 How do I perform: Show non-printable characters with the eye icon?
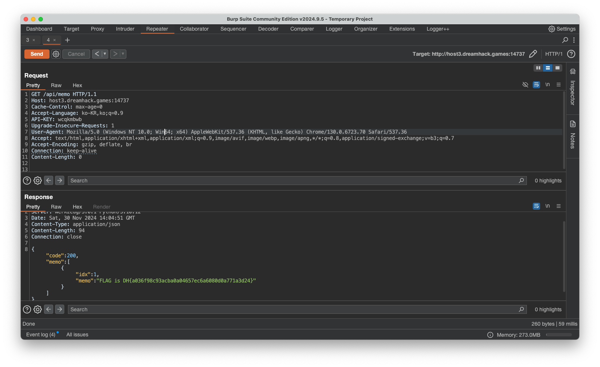point(525,85)
